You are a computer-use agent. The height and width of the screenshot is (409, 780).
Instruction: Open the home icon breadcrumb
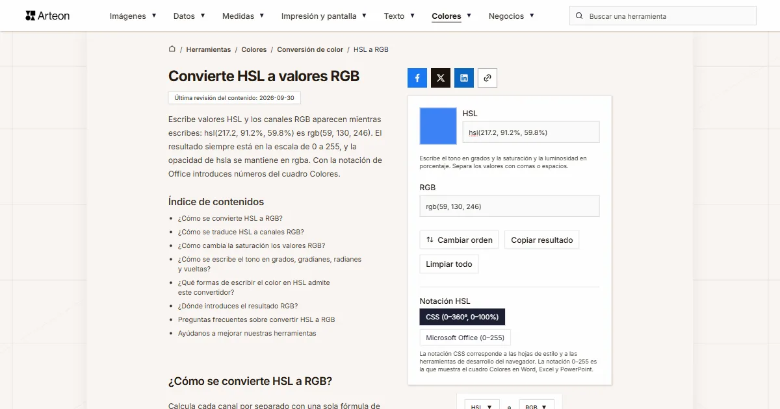[172, 49]
